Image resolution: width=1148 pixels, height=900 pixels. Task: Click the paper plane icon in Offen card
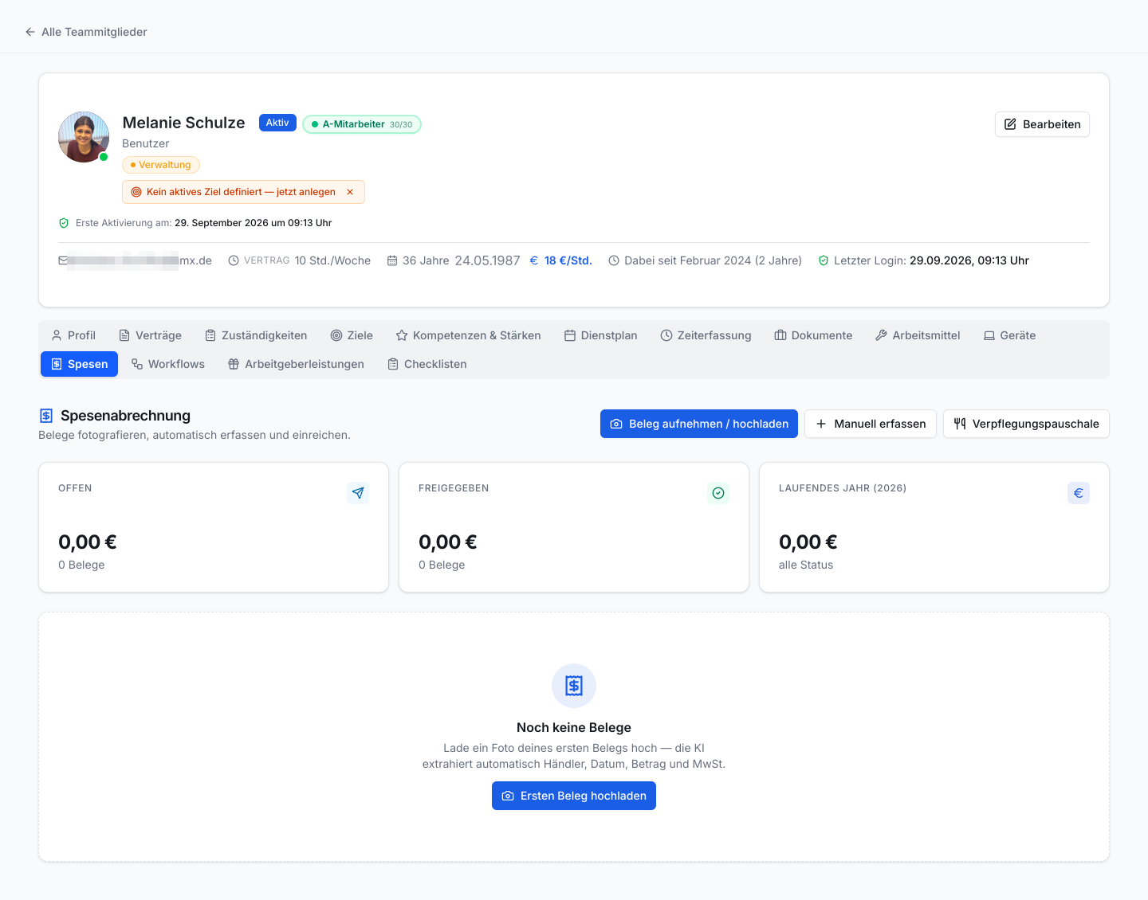coord(358,493)
